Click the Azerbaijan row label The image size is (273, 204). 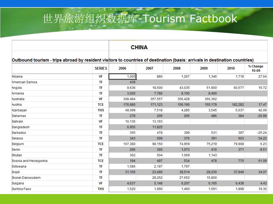tap(19, 110)
